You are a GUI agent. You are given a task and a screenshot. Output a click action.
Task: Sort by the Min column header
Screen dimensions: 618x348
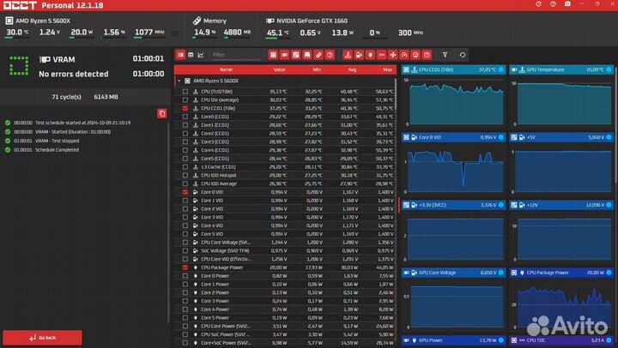click(317, 69)
